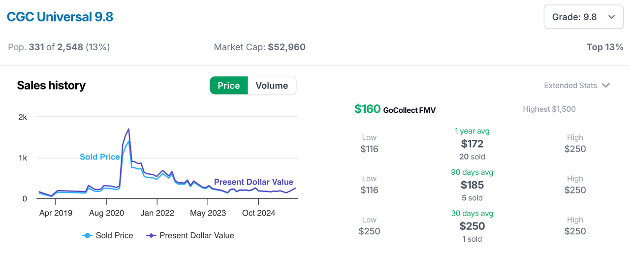Select the Price toggle button
This screenshot has width=630, height=253.
229,86
